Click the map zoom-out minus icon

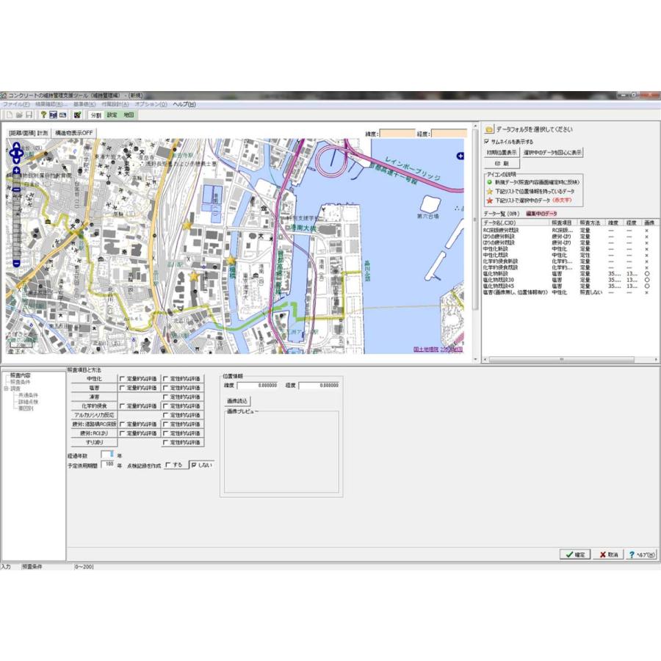pos(16,264)
